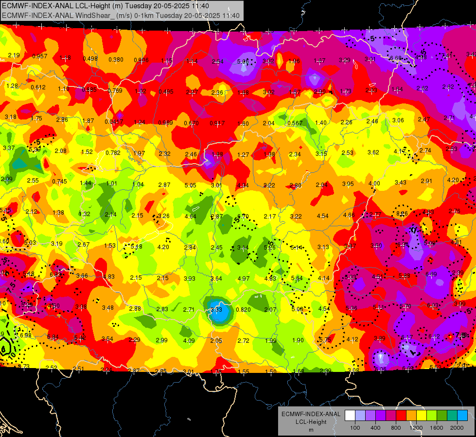Click the wind shear value 8.26

(x=402, y=214)
